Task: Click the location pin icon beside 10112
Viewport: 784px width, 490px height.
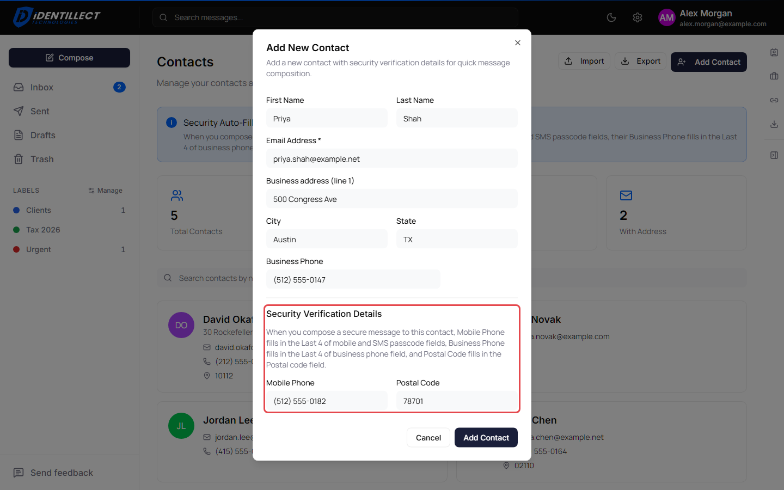Action: pos(207,376)
